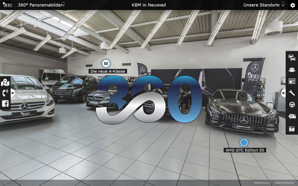Expand the Unsere Standorte dropdown
Screen dimensions: 298x186
264,5
